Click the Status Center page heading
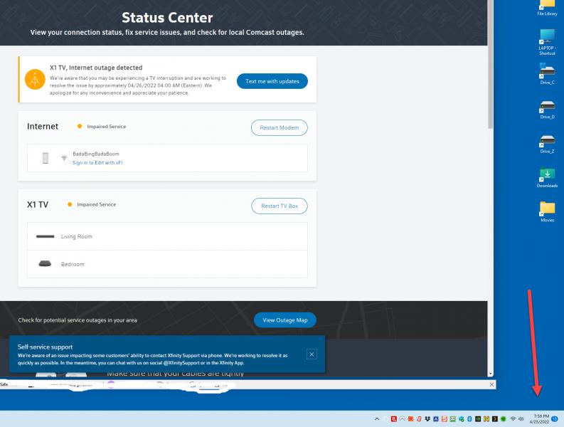Screen dimensions: 564x427 167,18
